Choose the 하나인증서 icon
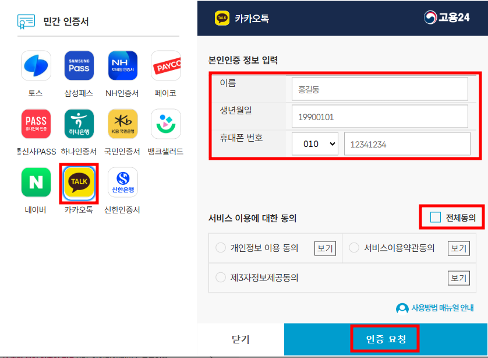Viewport: 488px width, 358px height. (x=79, y=124)
